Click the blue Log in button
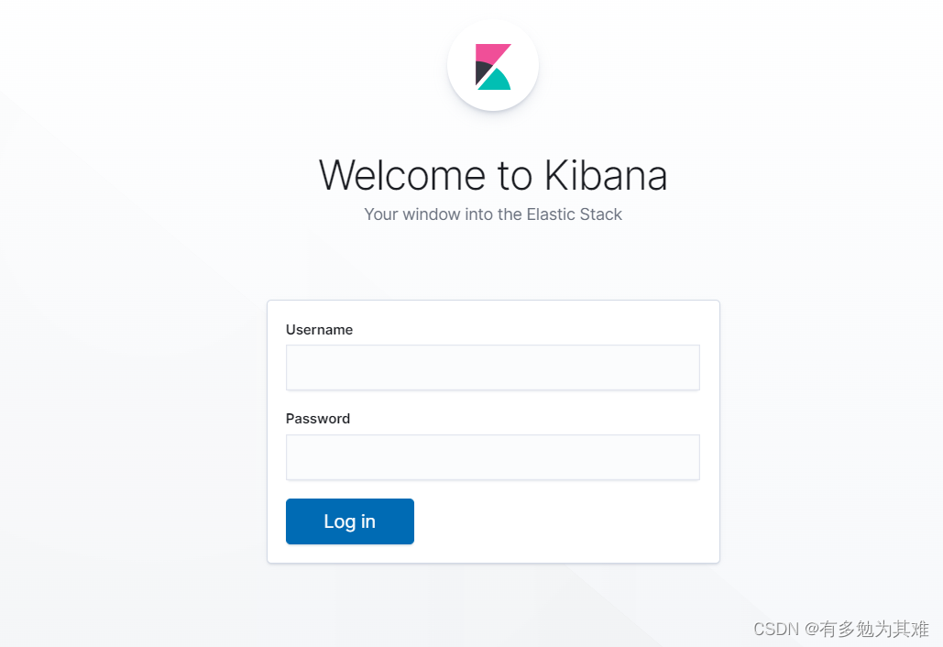 pyautogui.click(x=349, y=521)
